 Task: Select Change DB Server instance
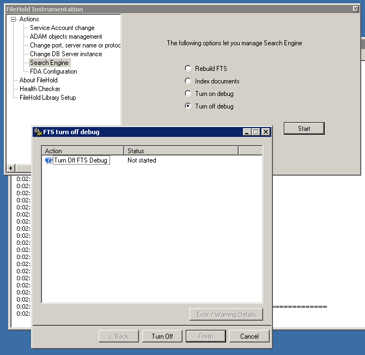coord(66,54)
